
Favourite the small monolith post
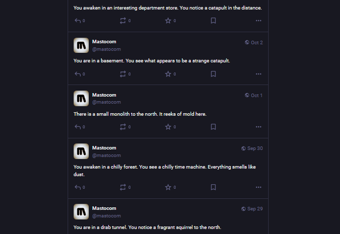tap(168, 127)
